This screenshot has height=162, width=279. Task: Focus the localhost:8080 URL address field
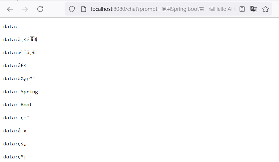point(163,9)
